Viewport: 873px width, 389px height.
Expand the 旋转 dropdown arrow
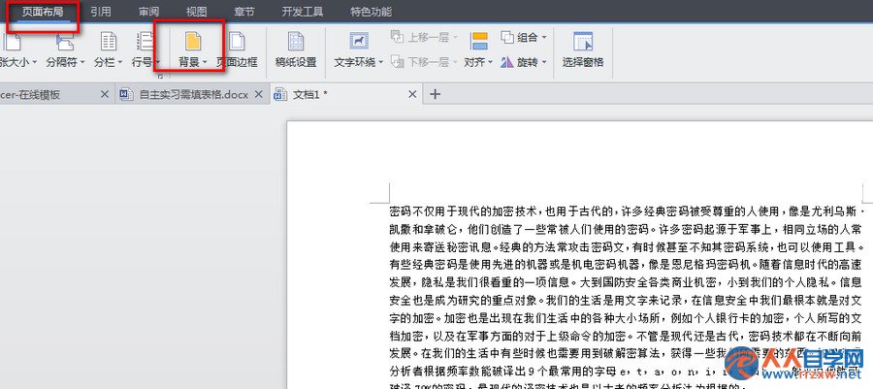tap(544, 62)
